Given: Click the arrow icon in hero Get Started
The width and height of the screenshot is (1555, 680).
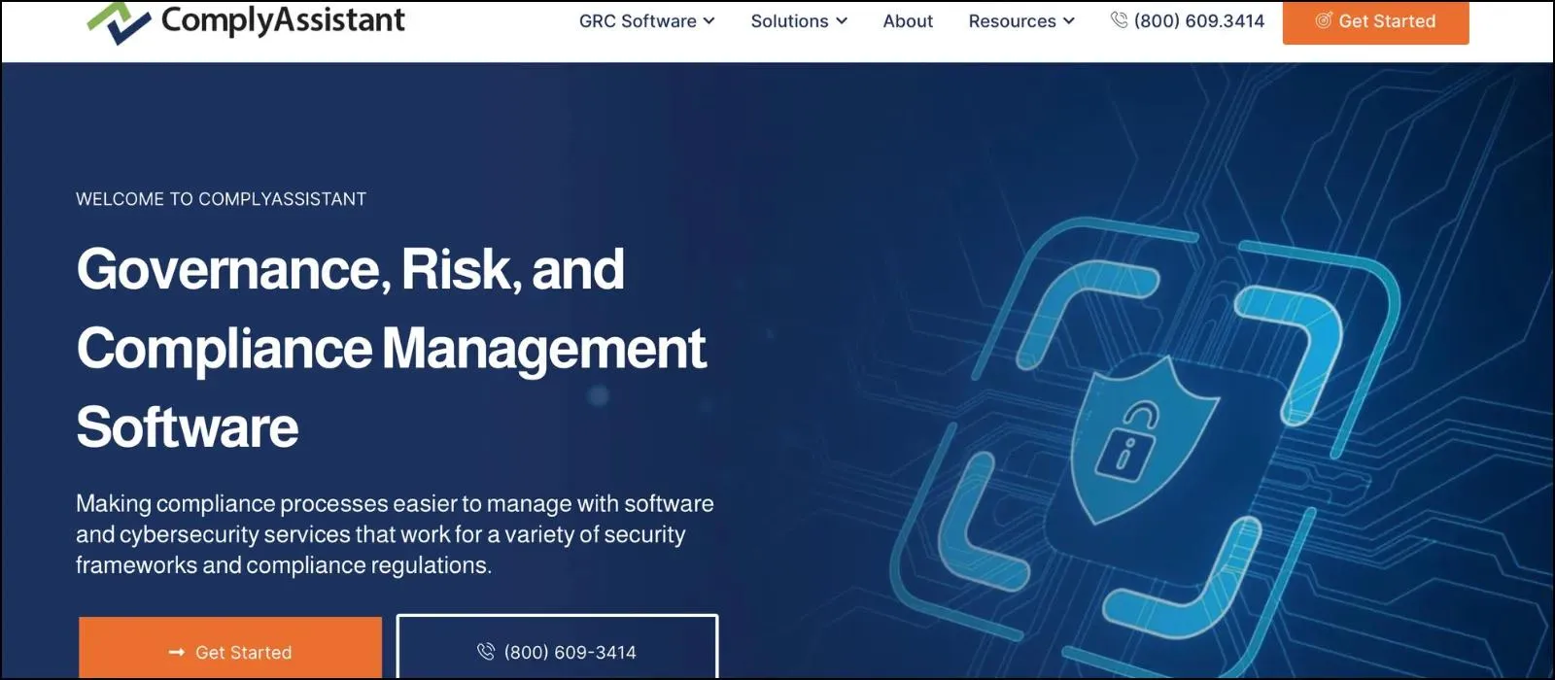Looking at the screenshot, I should pos(177,652).
